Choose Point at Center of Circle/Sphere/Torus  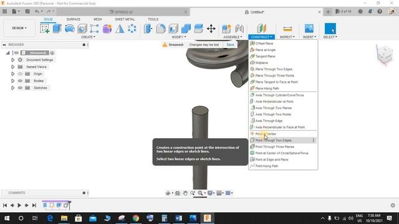pyautogui.click(x=283, y=153)
